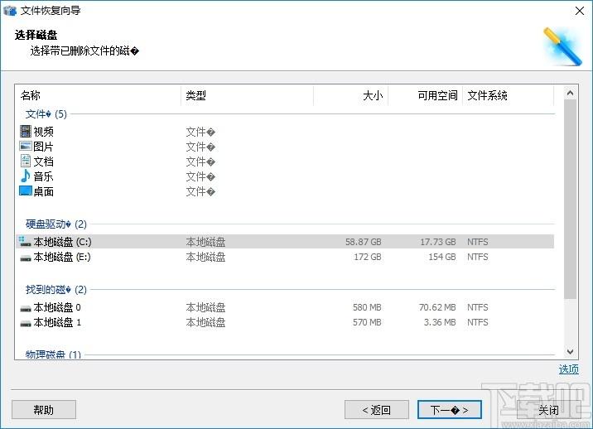Click the 本地磁盘 0 drive icon

[26, 309]
